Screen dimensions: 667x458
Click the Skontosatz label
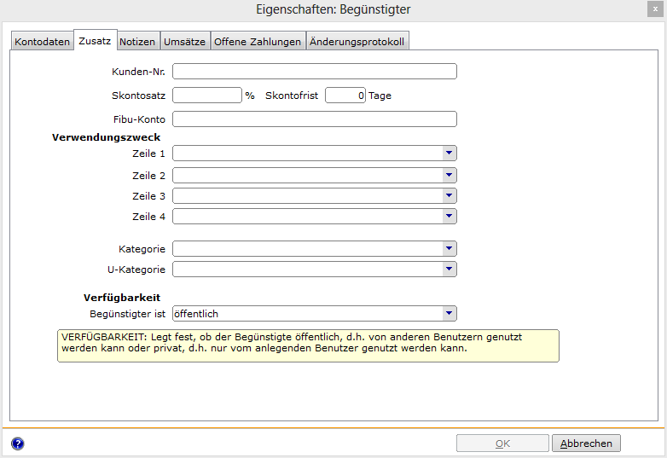[139, 96]
